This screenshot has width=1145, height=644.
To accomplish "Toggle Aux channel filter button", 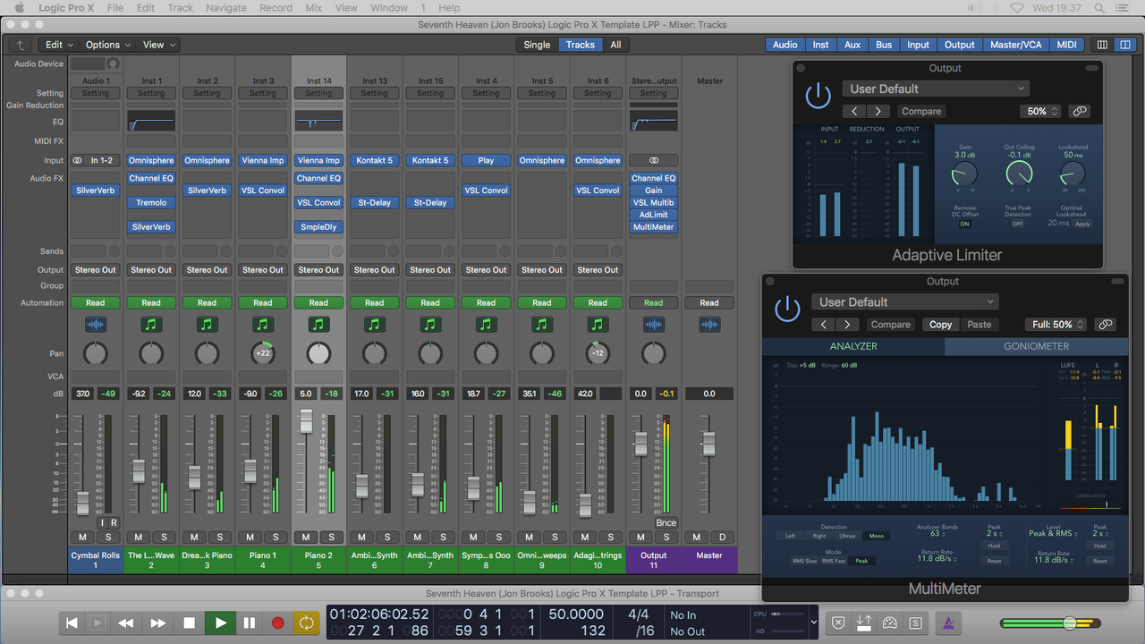I will point(852,45).
